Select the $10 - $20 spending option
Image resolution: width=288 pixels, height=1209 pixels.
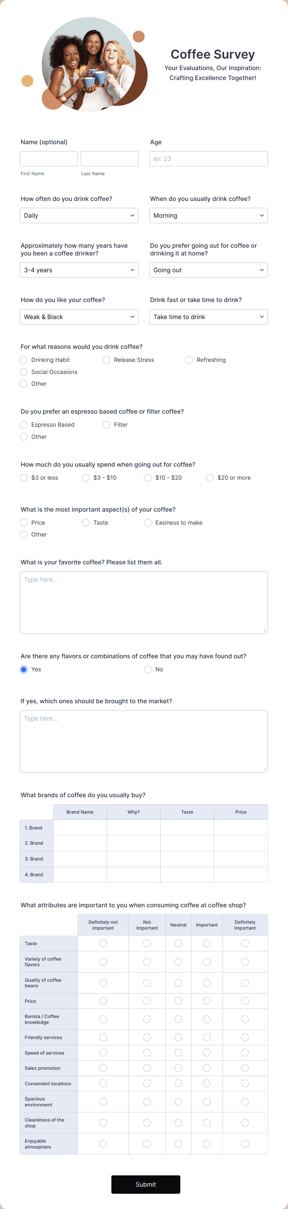(148, 477)
